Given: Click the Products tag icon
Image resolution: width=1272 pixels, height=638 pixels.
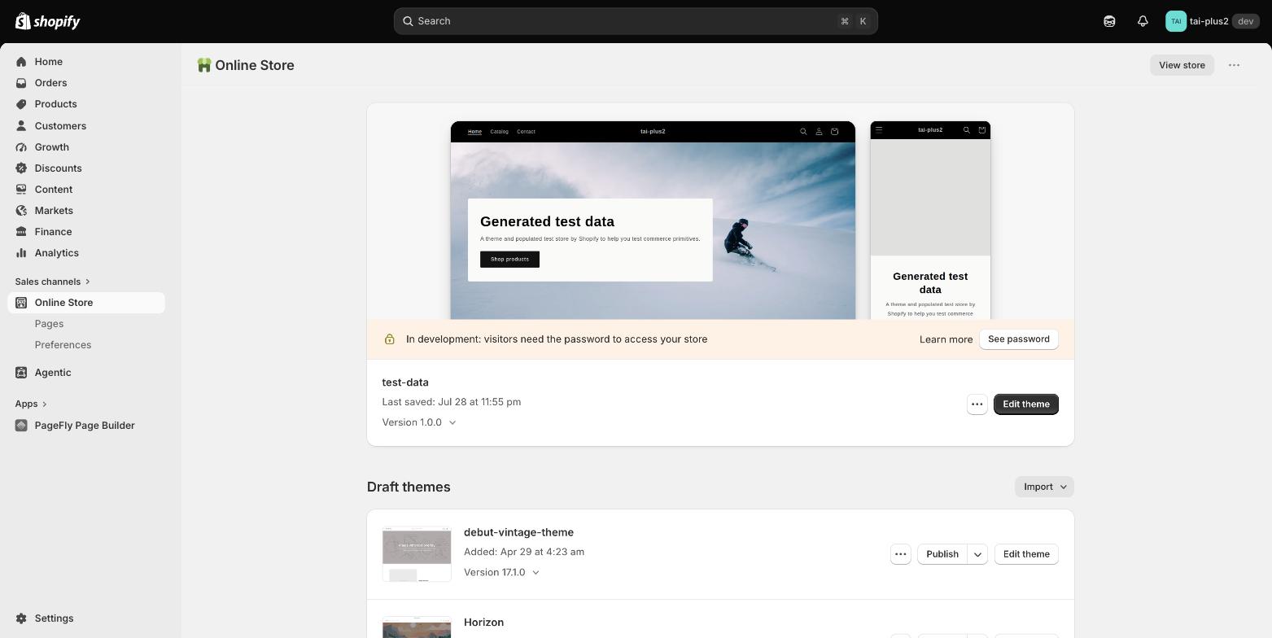Looking at the screenshot, I should coord(21,104).
